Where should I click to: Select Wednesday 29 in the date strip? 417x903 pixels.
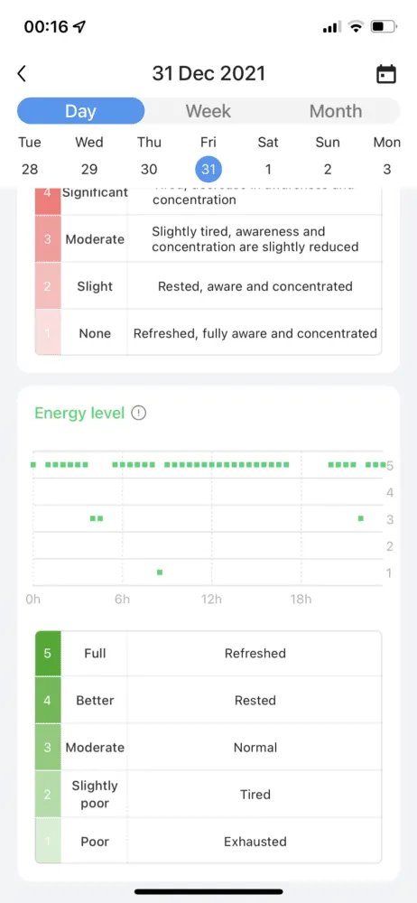tap(89, 155)
